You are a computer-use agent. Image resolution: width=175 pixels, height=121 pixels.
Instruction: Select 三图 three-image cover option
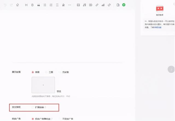coord(46,72)
